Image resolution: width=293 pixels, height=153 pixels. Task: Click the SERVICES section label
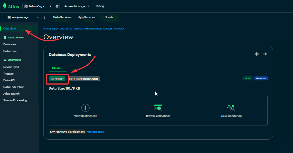point(14,60)
